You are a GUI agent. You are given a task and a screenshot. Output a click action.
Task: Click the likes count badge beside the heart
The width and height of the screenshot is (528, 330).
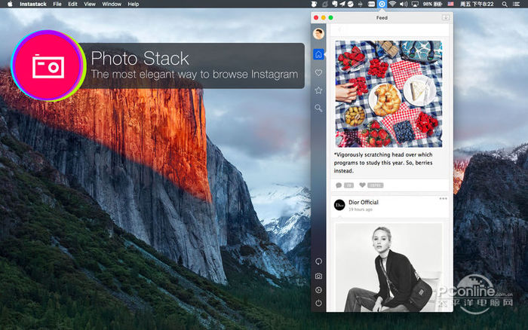(375, 185)
